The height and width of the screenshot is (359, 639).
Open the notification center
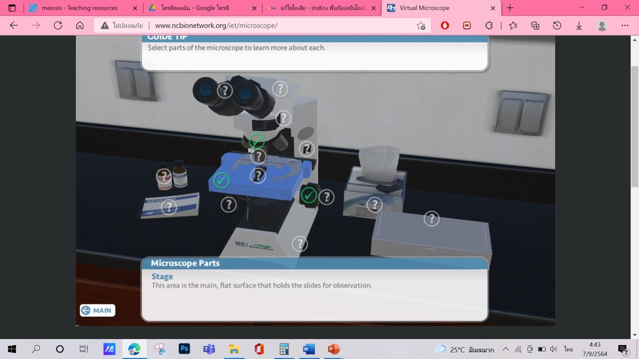point(623,349)
